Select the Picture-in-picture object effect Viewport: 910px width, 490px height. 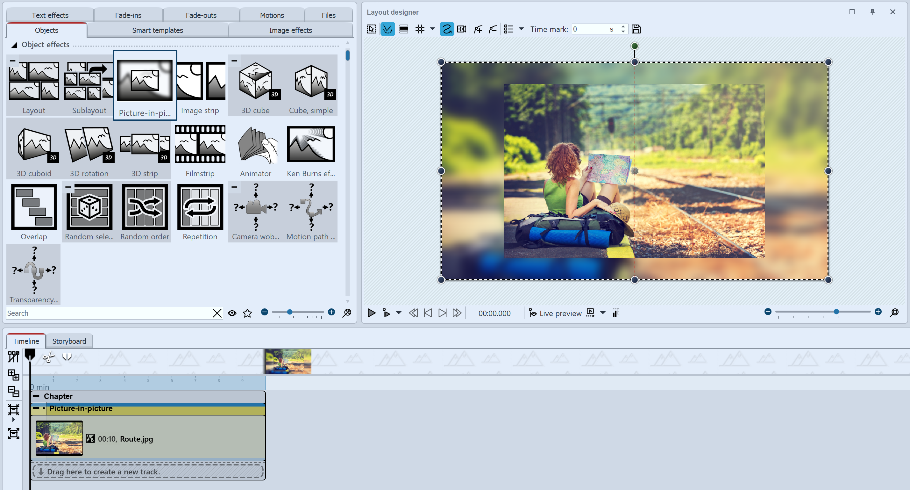(145, 84)
